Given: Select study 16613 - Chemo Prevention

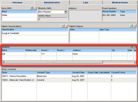Looking at the screenshot, I should click(19, 76).
